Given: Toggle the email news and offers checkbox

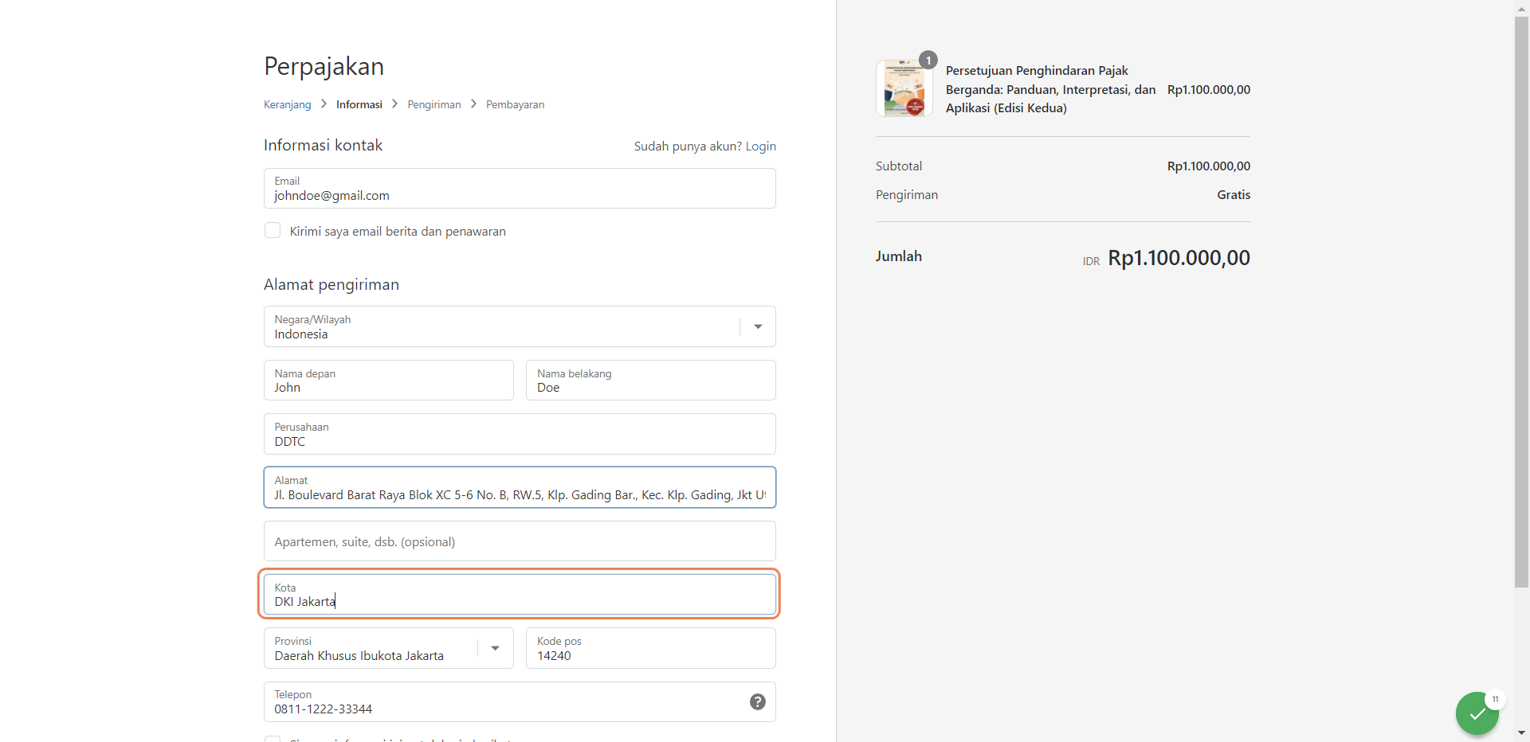Looking at the screenshot, I should coord(273,230).
